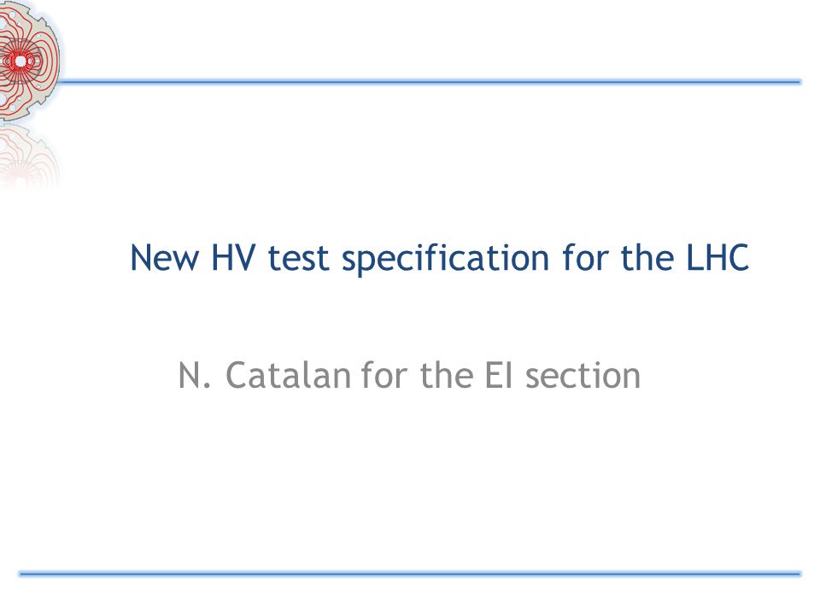The height and width of the screenshot is (615, 820).
Task: Select the word 'LHC' in the title
Action: 717,258
